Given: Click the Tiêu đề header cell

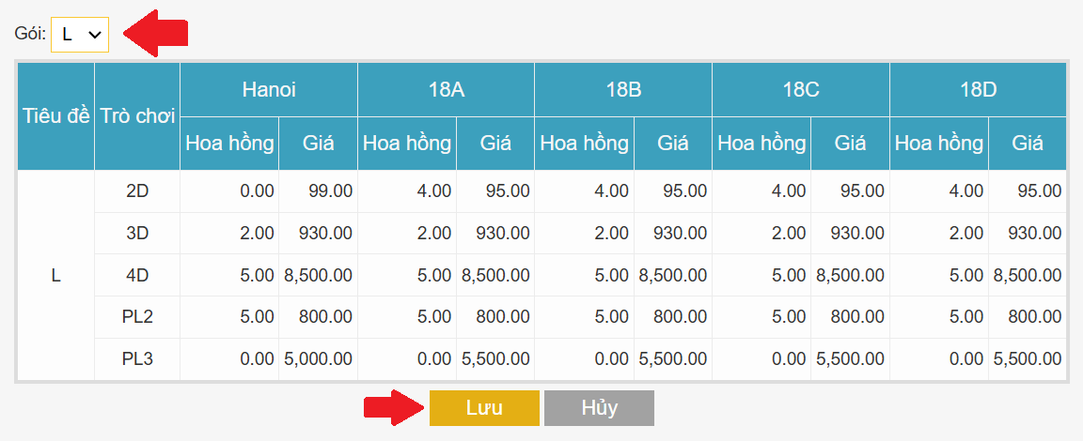Looking at the screenshot, I should (55, 116).
